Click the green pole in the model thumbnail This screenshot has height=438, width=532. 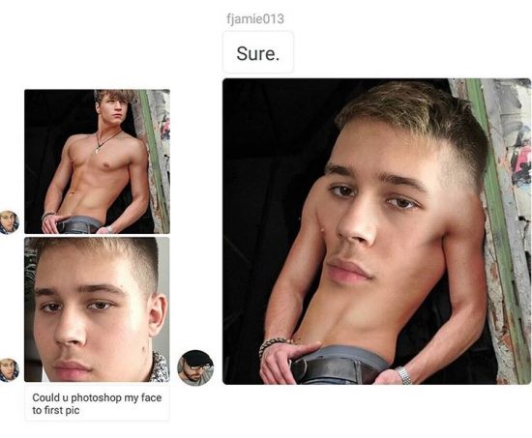[151, 160]
